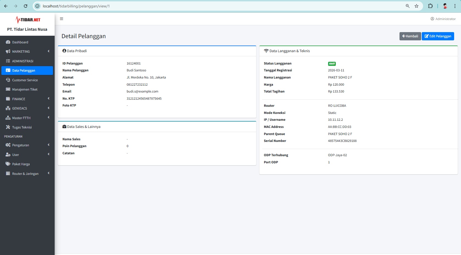Toggle the hamburger sidebar menu icon
This screenshot has width=461, height=255.
click(x=62, y=19)
